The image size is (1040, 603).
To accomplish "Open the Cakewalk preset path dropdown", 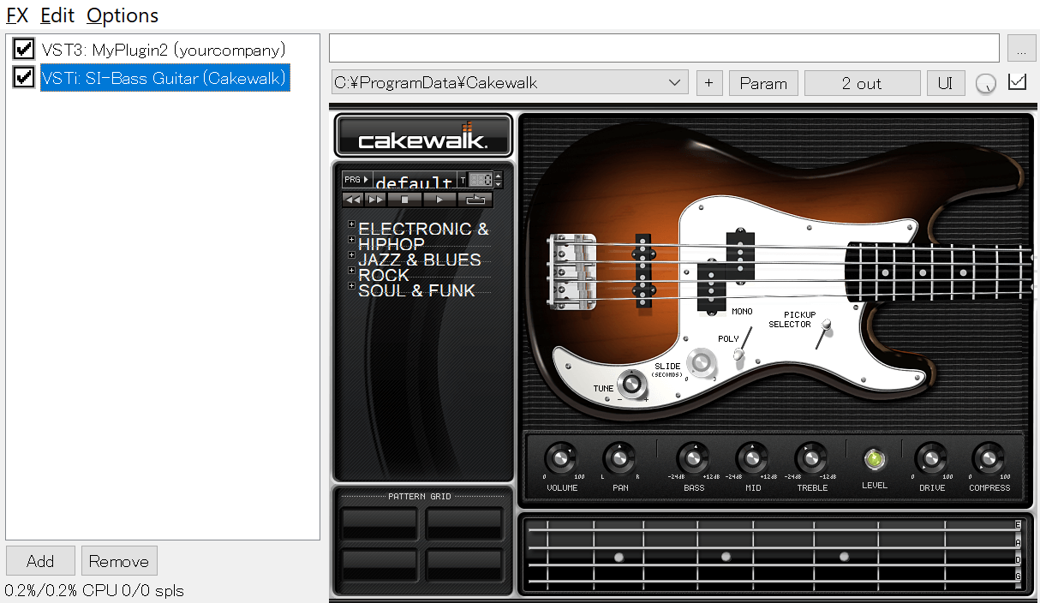I will click(x=510, y=83).
